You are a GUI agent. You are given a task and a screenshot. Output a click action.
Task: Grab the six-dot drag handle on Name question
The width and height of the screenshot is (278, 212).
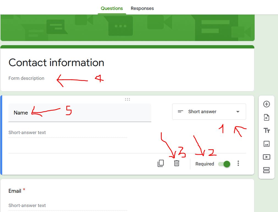[127, 99]
